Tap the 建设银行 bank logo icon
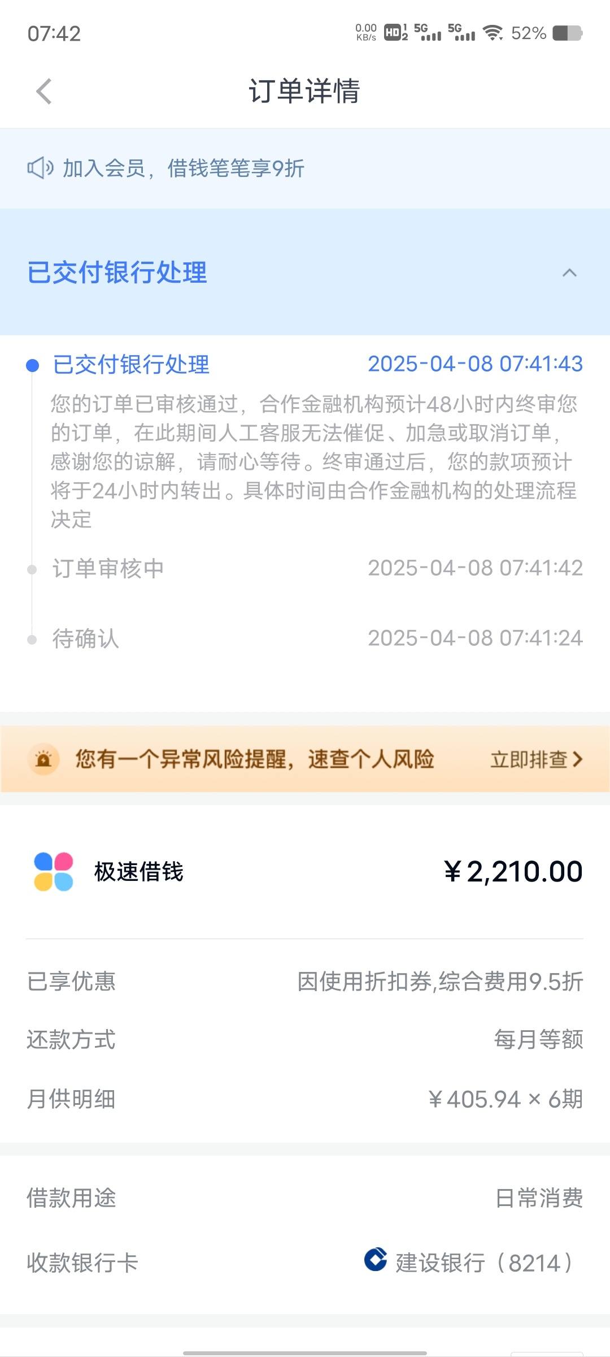610x1357 pixels. pos(376,1259)
